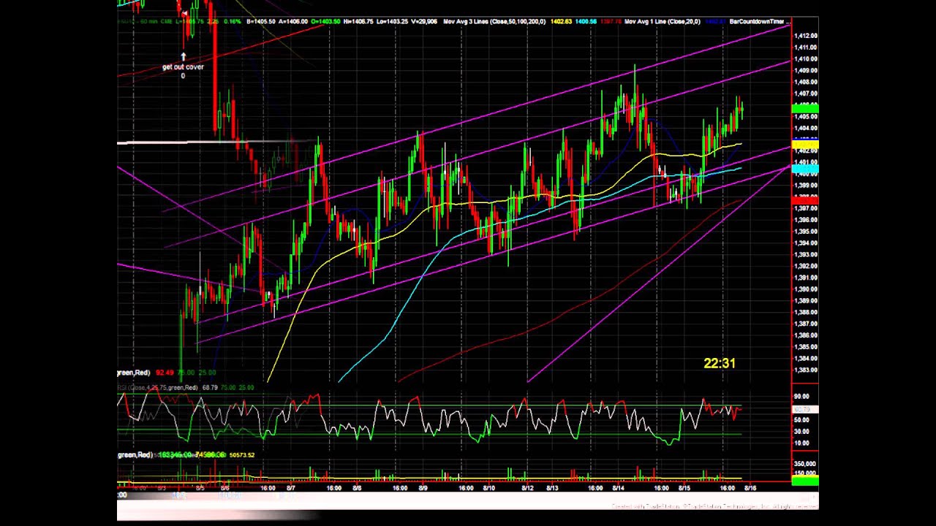Click the ask value A=1406.00
This screenshot has height=526, width=936.
(293, 22)
